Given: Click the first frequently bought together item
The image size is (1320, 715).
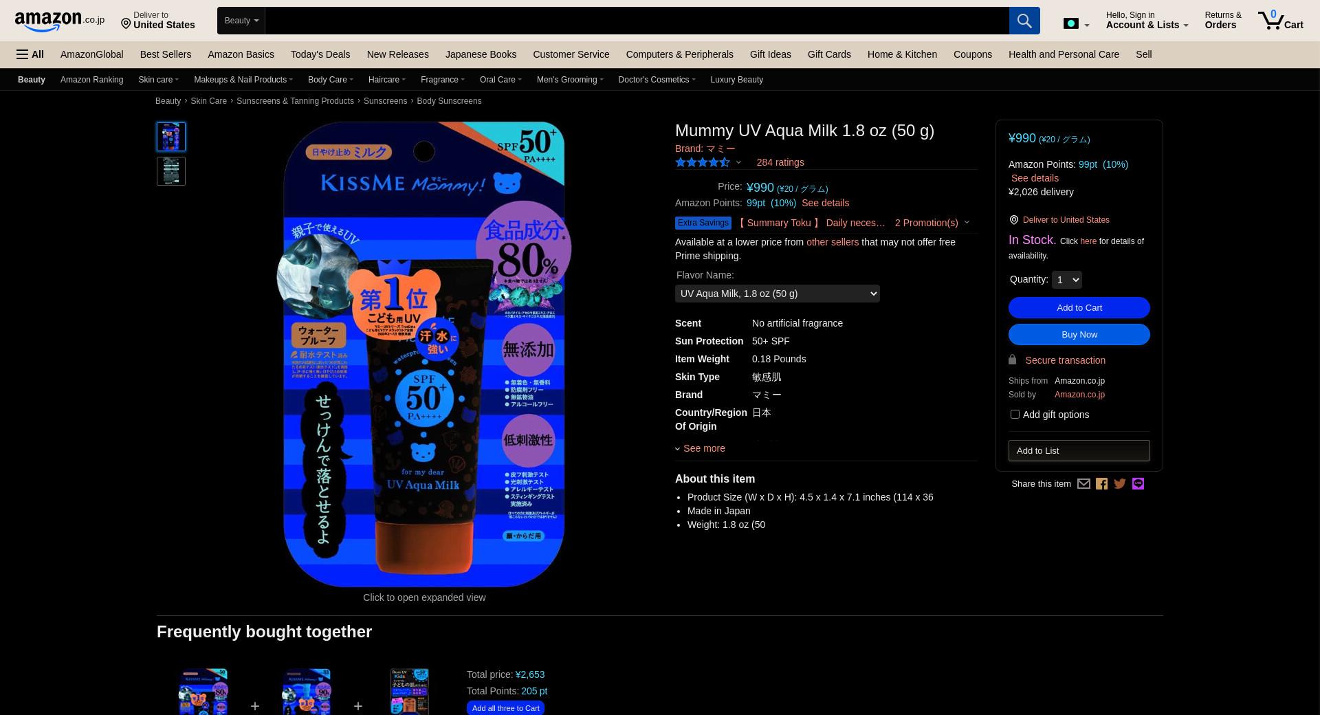Looking at the screenshot, I should pos(203,692).
